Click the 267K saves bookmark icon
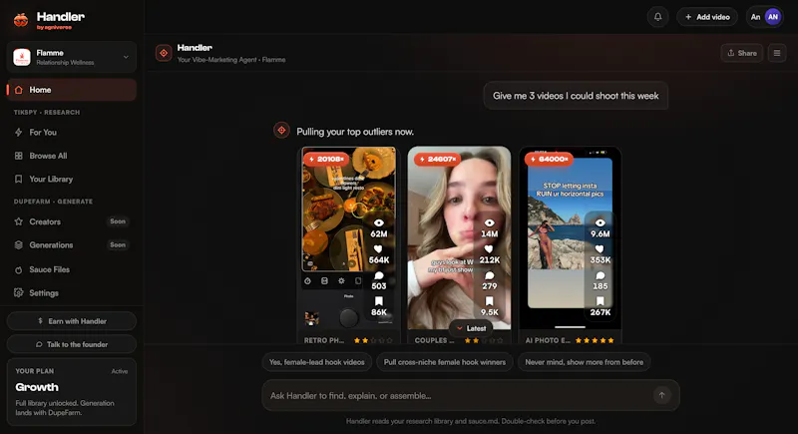The width and height of the screenshot is (798, 434). (600, 301)
